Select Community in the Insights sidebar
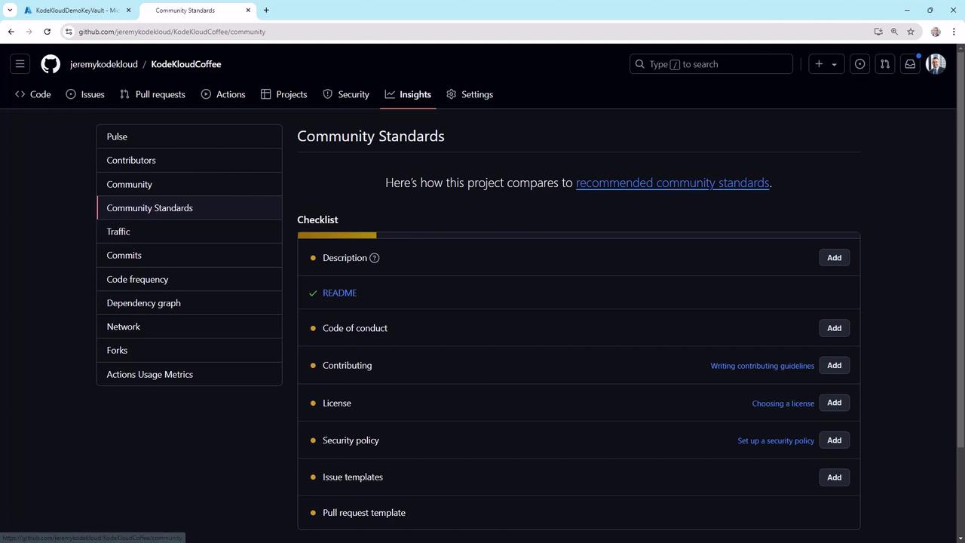 [x=189, y=184]
